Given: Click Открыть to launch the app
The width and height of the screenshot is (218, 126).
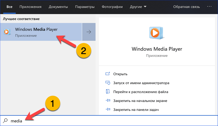Looking at the screenshot, I should [x=120, y=74].
